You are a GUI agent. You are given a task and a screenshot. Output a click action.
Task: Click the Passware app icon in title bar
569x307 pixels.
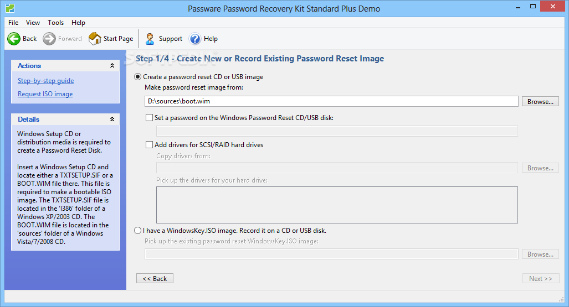click(x=9, y=9)
